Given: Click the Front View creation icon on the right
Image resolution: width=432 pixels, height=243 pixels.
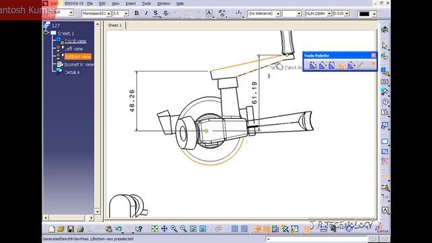Looking at the screenshot, I should tap(385, 72).
